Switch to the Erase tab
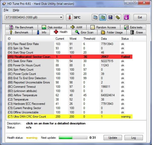The width and height of the screenshot is (153, 145). coord(136,32)
